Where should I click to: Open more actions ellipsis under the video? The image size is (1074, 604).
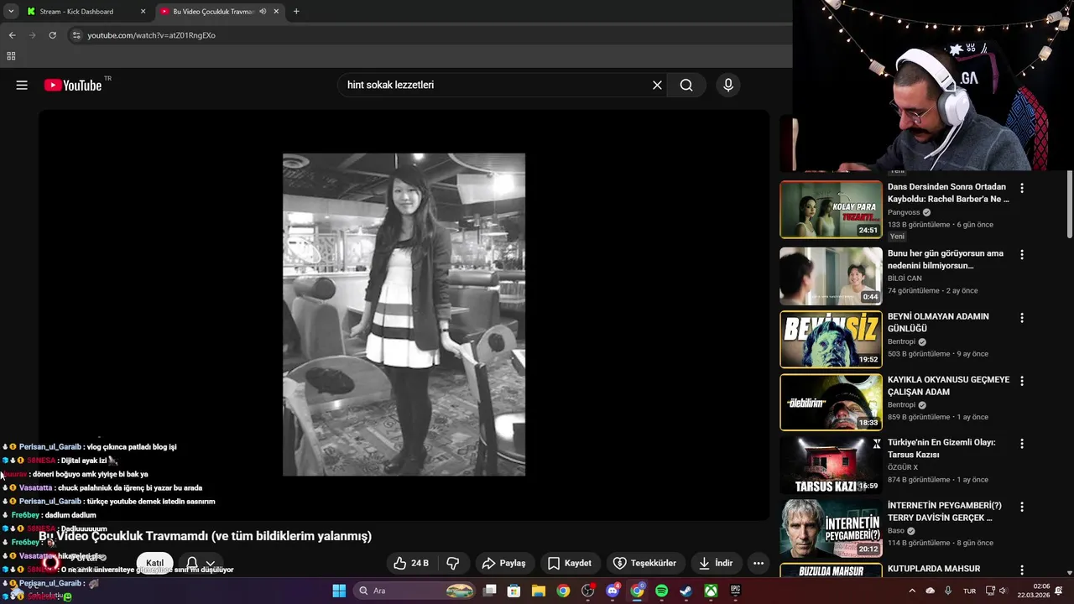[x=759, y=563]
